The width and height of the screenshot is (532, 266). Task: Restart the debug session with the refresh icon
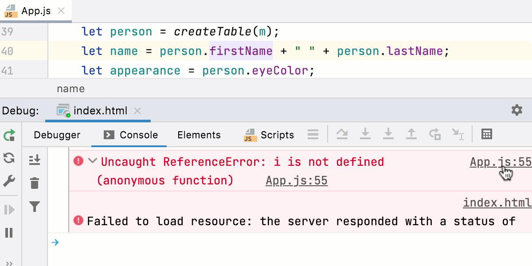pos(9,158)
